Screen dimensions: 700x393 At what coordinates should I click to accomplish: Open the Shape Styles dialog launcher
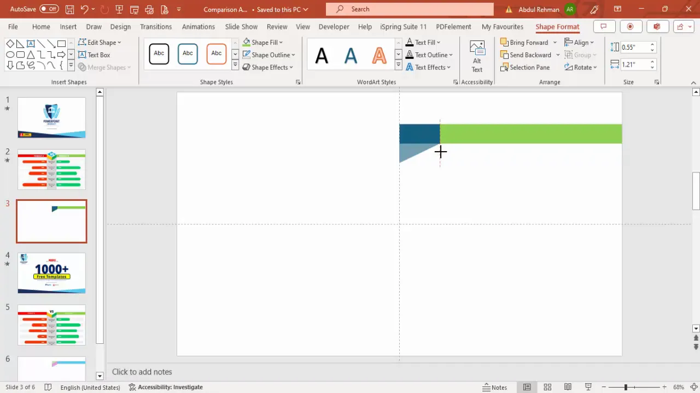298,82
